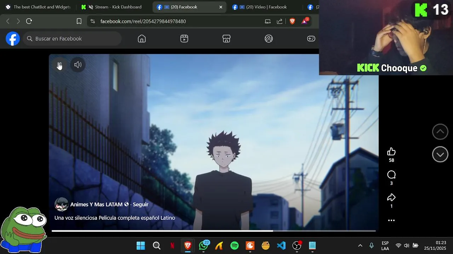Open the three-dot more options menu
The width and height of the screenshot is (453, 254).
(x=391, y=220)
